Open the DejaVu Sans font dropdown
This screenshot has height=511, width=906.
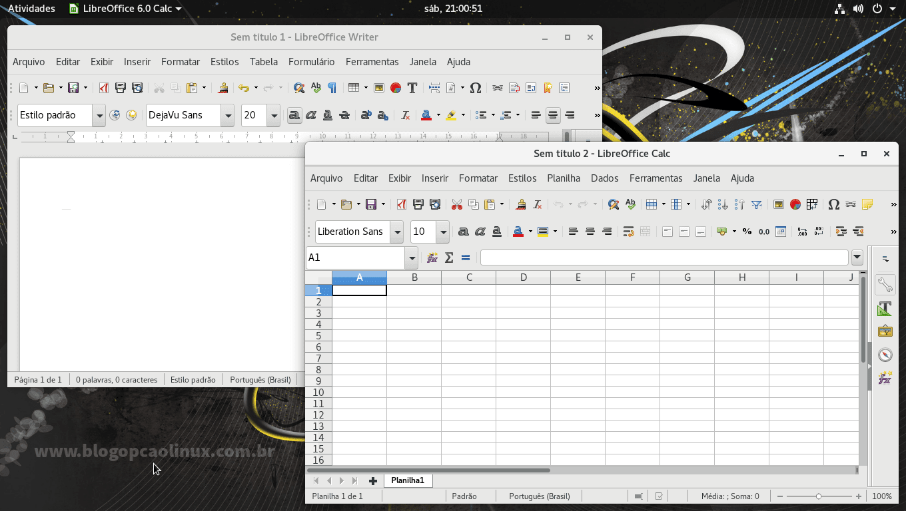(228, 115)
